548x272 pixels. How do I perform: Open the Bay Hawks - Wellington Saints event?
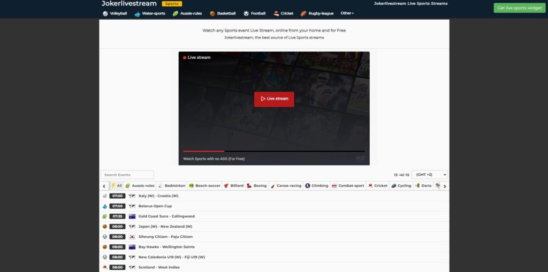pyautogui.click(x=166, y=247)
